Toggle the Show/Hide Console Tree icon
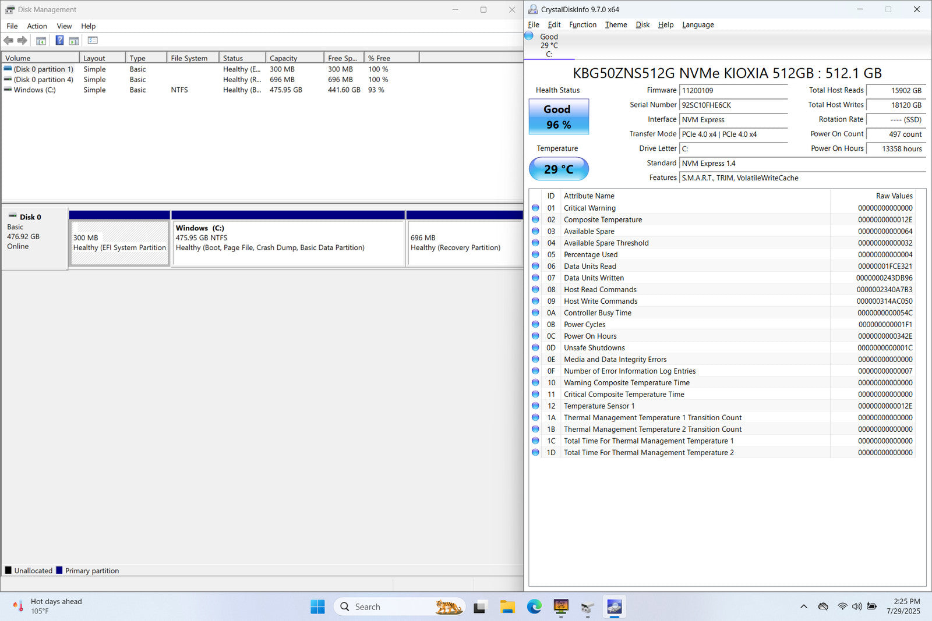The image size is (932, 621). tap(41, 41)
